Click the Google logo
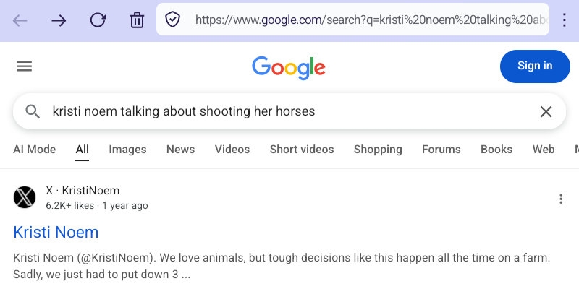Image resolution: width=579 pixels, height=289 pixels. click(x=289, y=67)
